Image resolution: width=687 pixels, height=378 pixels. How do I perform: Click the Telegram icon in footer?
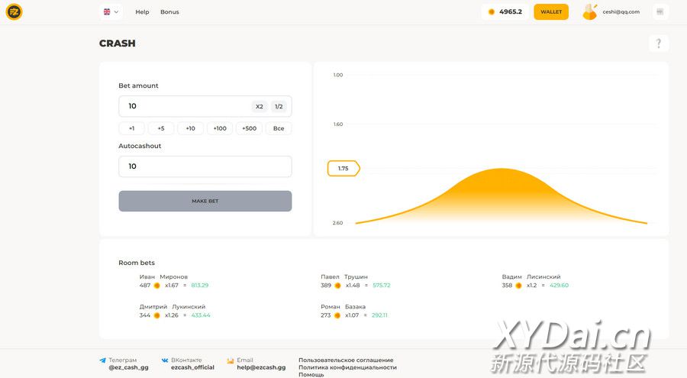coord(103,360)
